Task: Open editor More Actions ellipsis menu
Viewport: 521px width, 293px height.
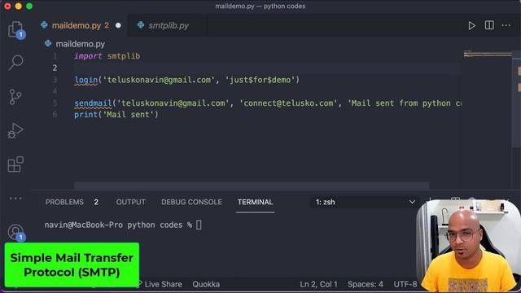Action: tap(506, 25)
